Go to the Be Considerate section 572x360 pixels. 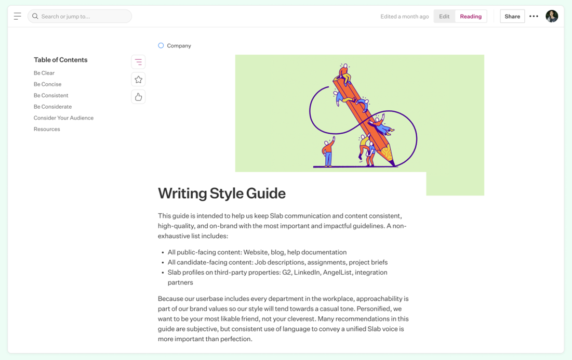pos(52,106)
